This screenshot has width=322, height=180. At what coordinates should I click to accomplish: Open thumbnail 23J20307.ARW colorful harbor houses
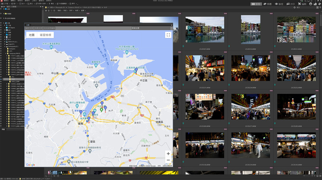205,30
